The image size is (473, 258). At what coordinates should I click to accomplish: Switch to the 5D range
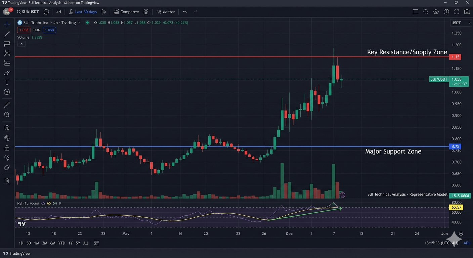(29, 243)
